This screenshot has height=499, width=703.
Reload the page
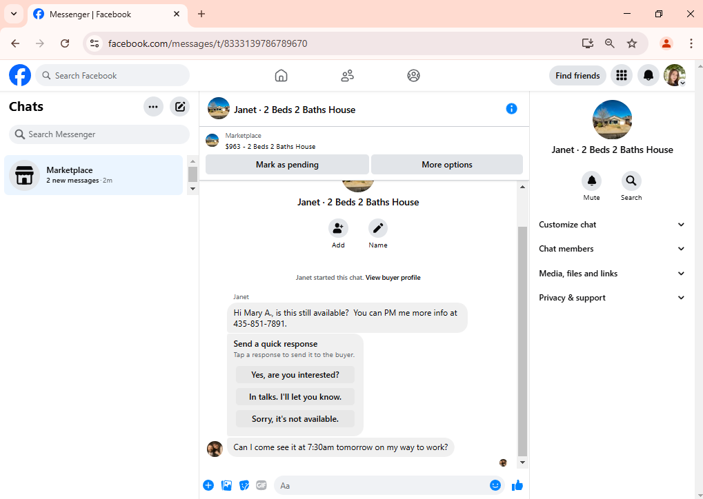[x=65, y=43]
